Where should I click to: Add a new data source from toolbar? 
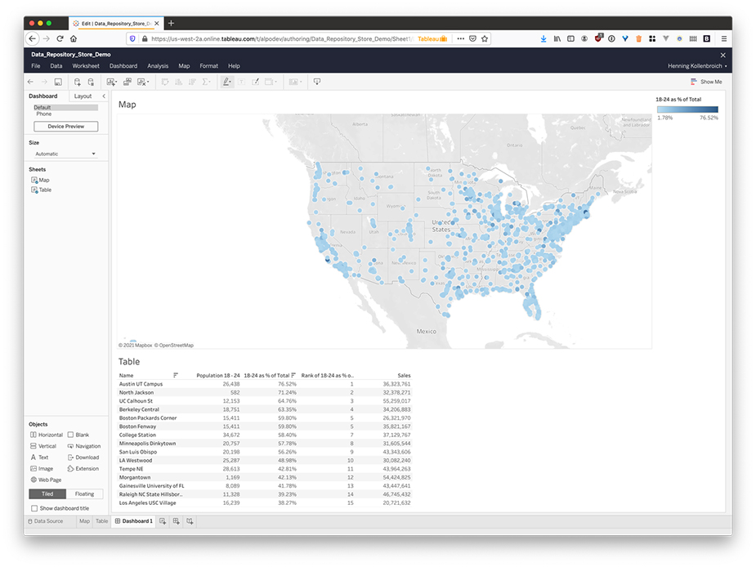pyautogui.click(x=77, y=82)
